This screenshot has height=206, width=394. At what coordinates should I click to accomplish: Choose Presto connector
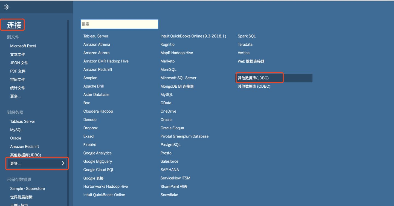pos(166,153)
